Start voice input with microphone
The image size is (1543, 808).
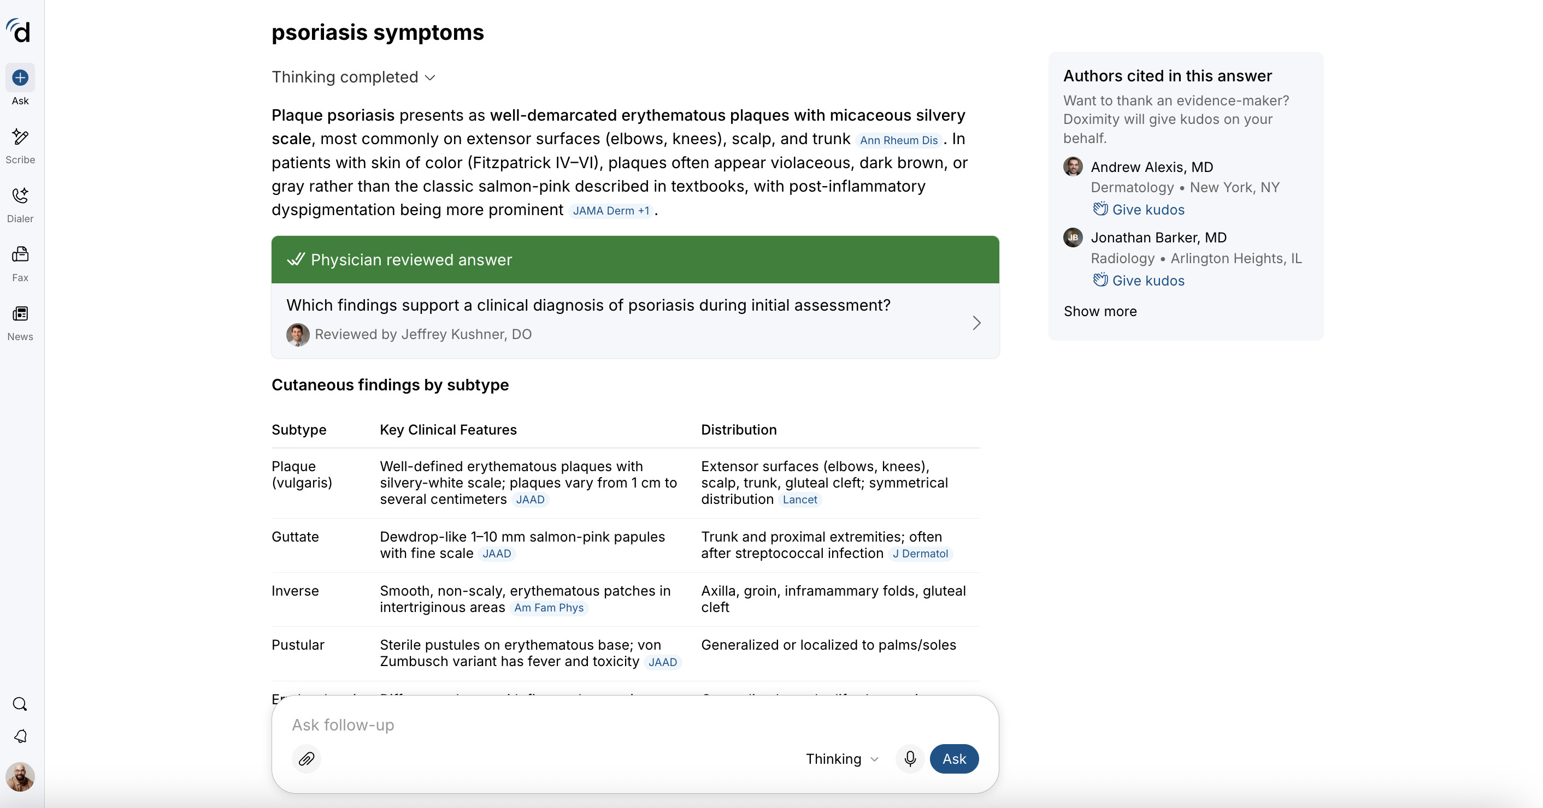(910, 759)
